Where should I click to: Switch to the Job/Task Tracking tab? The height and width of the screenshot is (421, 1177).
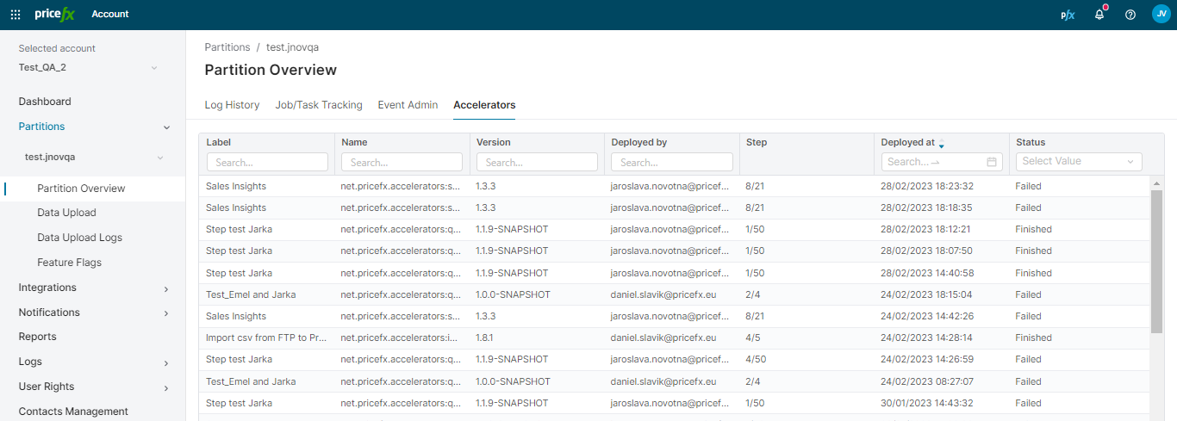(x=319, y=105)
